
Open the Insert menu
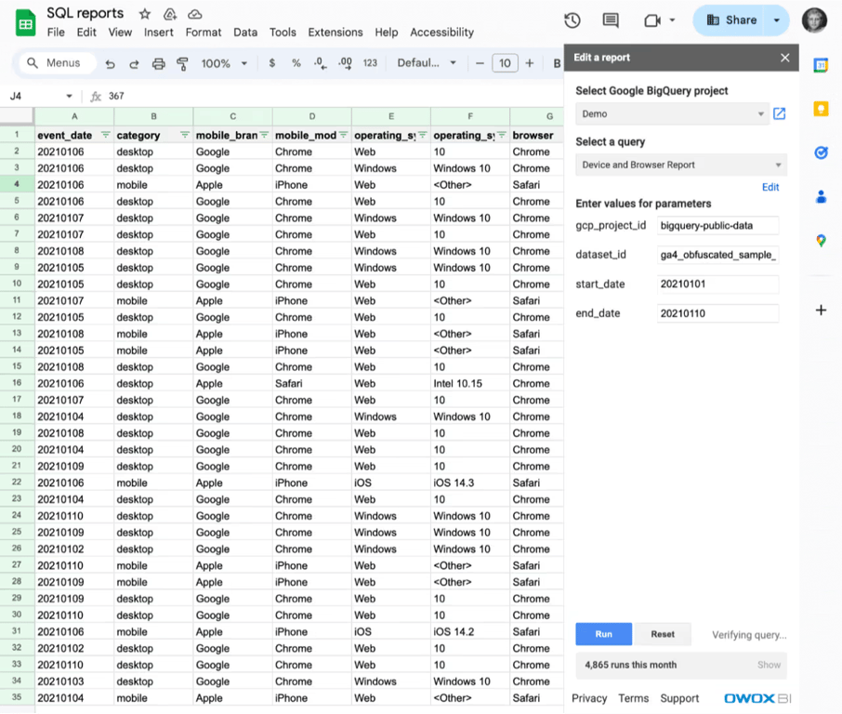pyautogui.click(x=158, y=33)
